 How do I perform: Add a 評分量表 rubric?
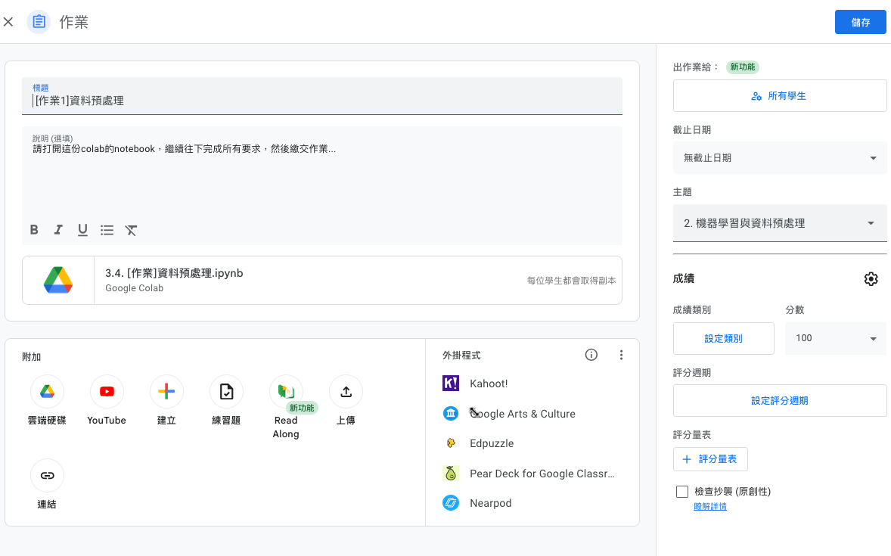point(710,458)
